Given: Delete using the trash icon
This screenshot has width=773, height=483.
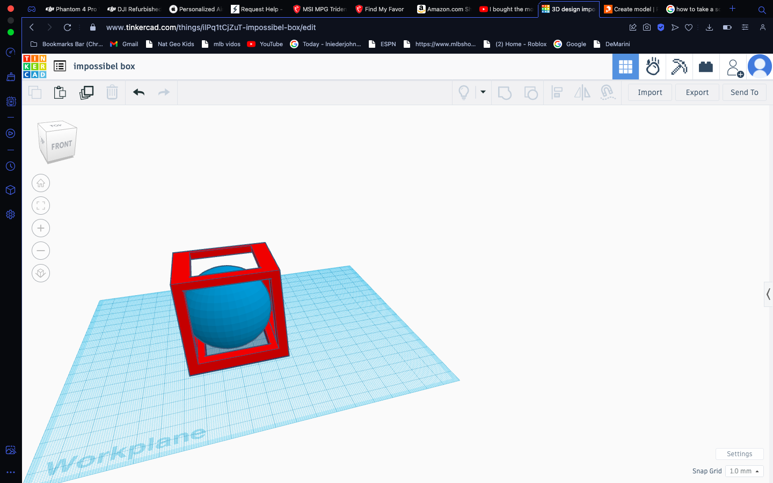Looking at the screenshot, I should [x=112, y=92].
